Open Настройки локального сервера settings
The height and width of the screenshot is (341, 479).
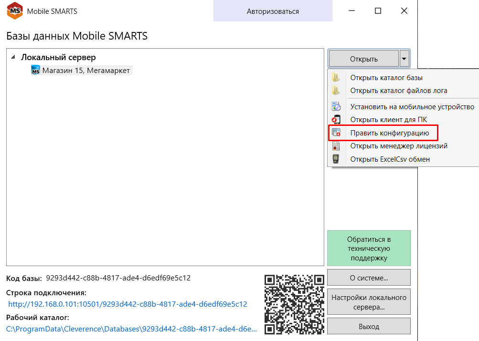pos(369,302)
